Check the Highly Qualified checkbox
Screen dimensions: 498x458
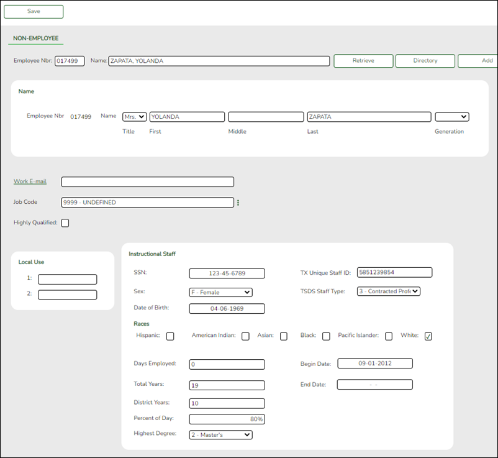(x=65, y=223)
